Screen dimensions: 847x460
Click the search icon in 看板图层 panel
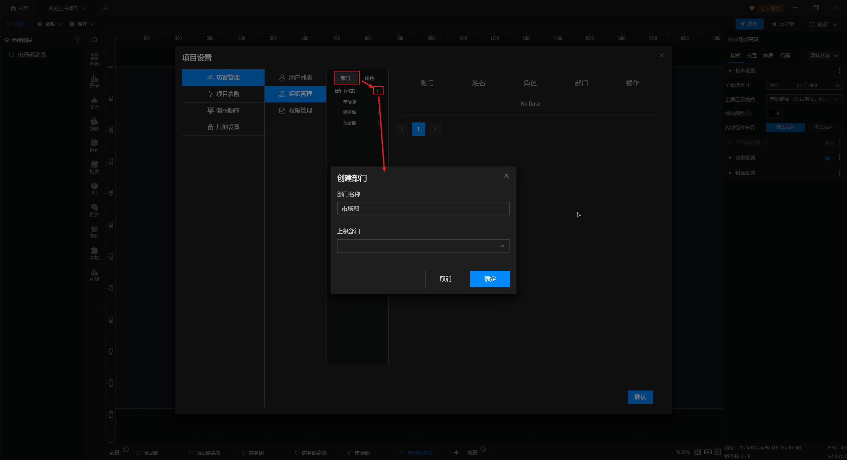[95, 40]
